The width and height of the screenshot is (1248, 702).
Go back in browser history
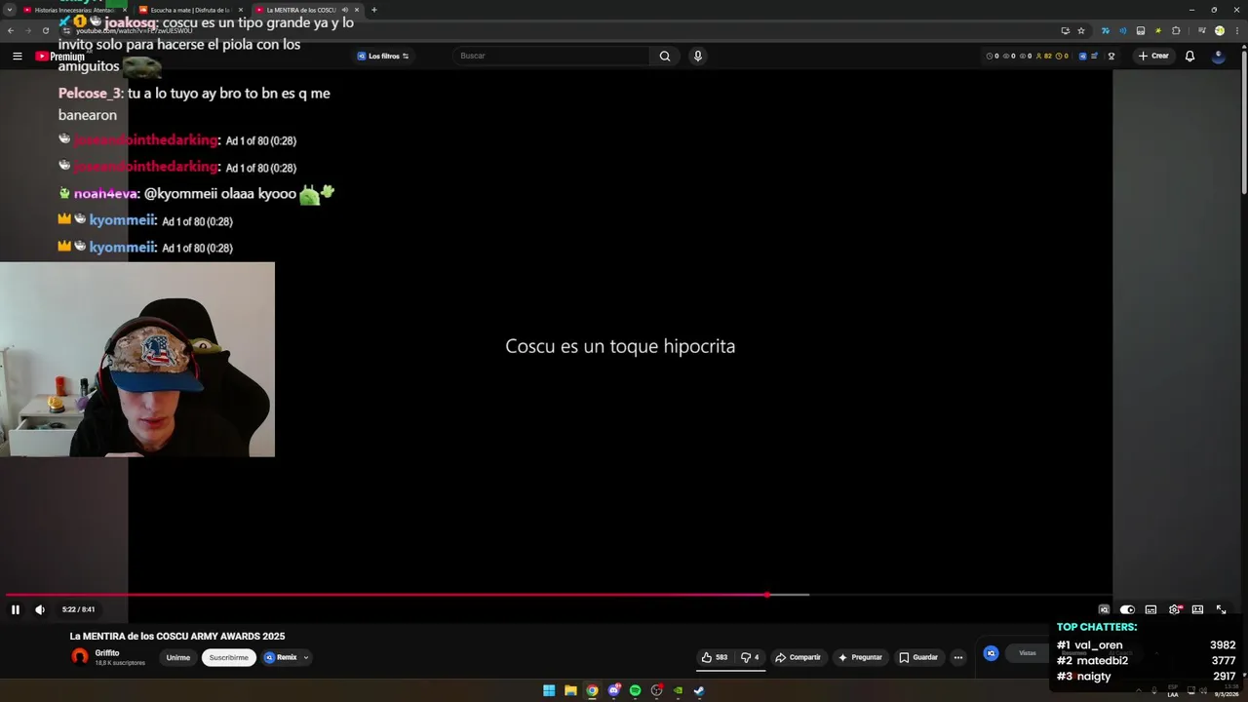pyautogui.click(x=11, y=30)
